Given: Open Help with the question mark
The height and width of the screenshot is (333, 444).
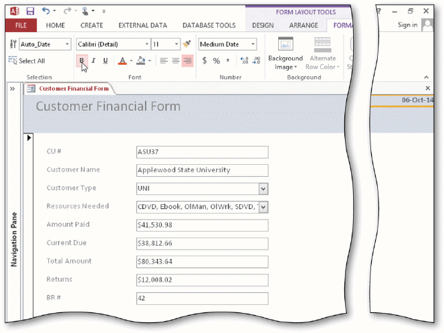Looking at the screenshot, I should pyautogui.click(x=379, y=11).
